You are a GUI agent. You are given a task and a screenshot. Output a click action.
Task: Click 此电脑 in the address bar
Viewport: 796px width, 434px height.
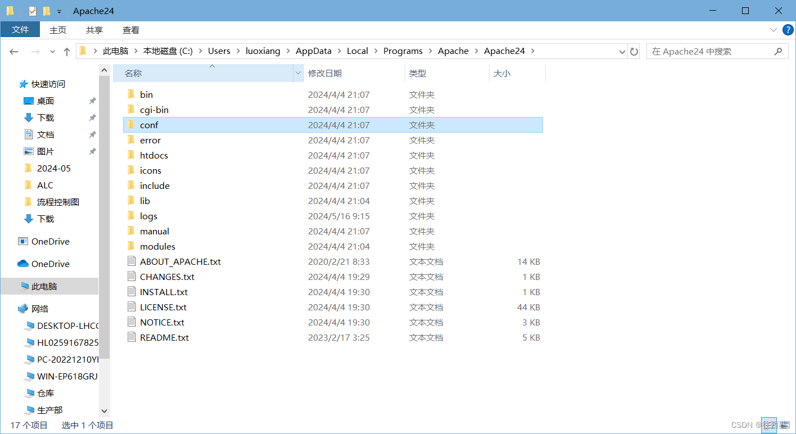116,51
